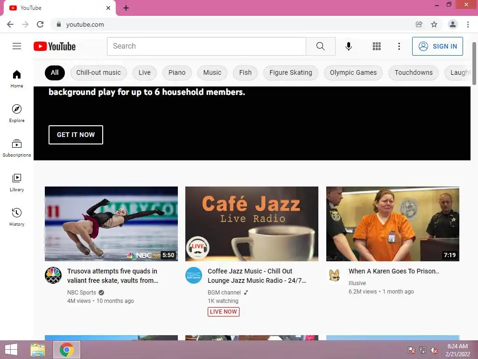Open a new browser tab
The width and height of the screenshot is (478, 359).
pos(126,8)
